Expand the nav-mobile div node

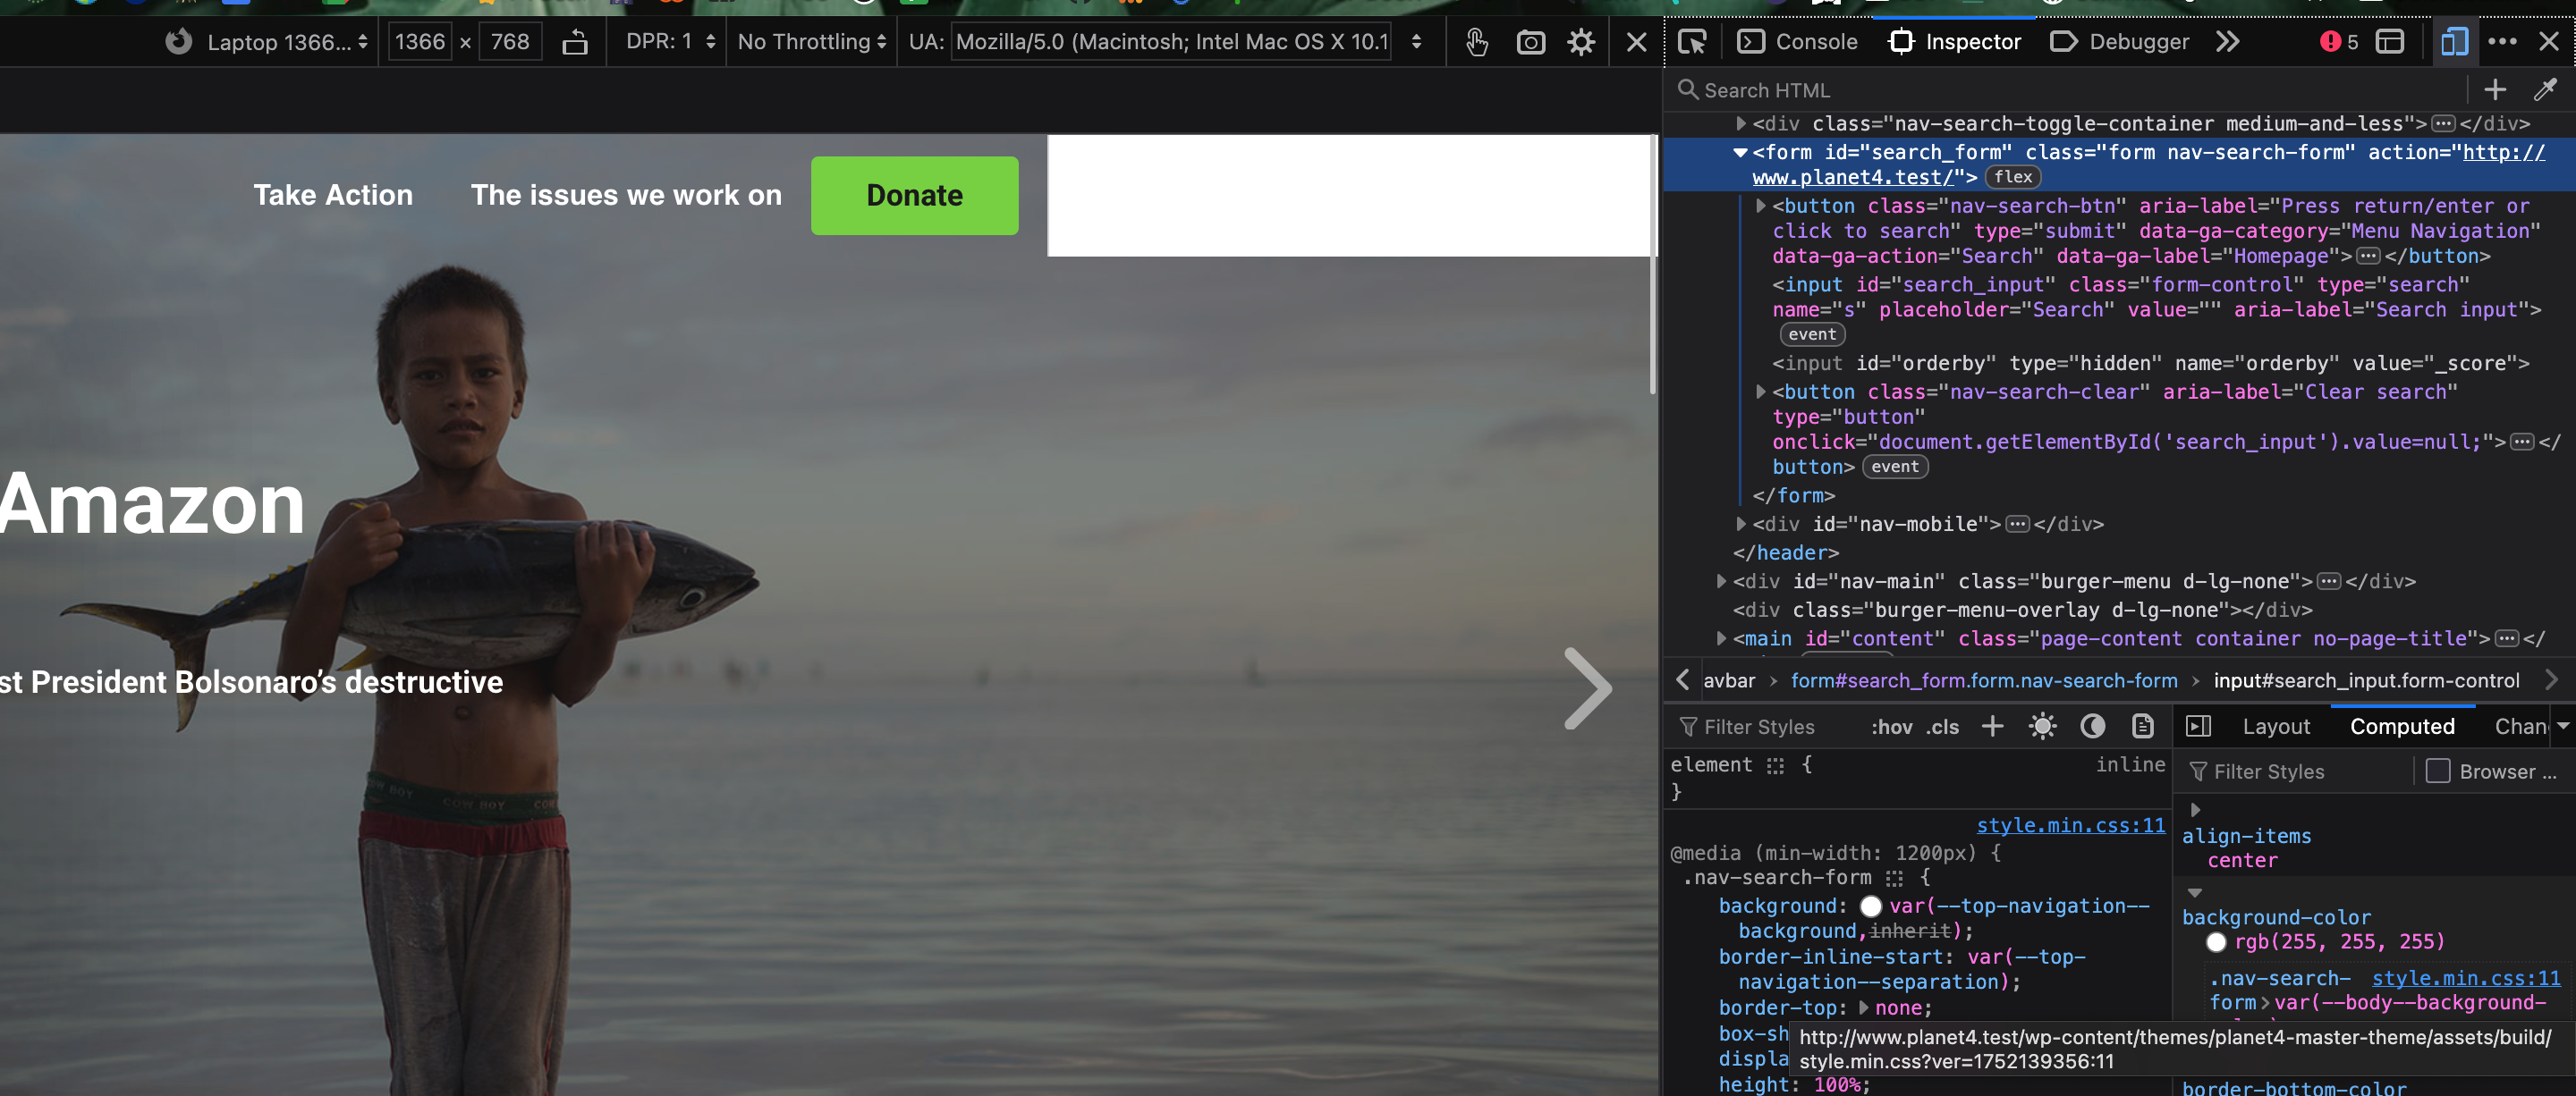coord(1741,524)
